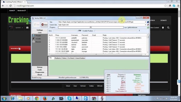Open the Switch Site dropdown arrow
This screenshot has width=181, height=102.
(145, 25)
